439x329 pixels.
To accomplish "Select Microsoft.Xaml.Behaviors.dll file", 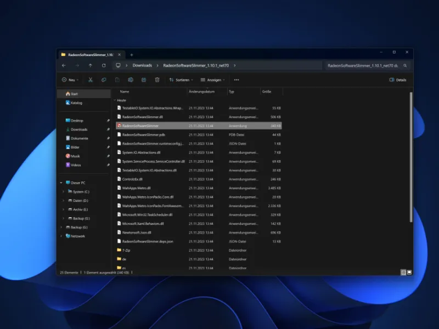I will click(199, 224).
